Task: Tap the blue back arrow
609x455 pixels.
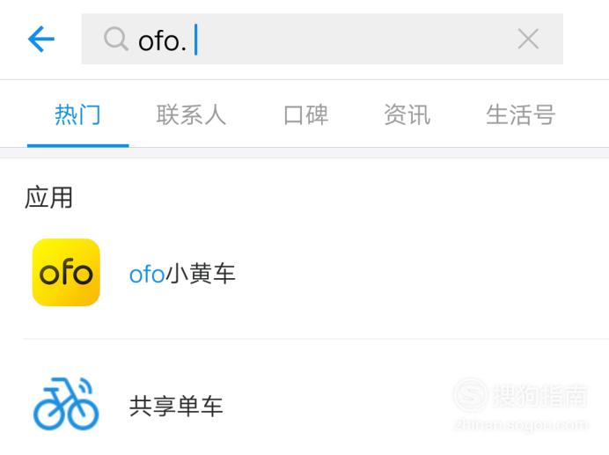Action: click(41, 39)
